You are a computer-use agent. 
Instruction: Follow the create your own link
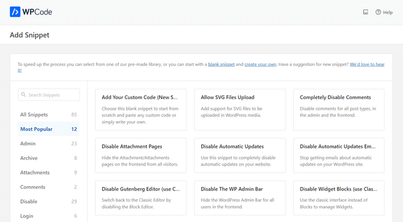coord(260,64)
